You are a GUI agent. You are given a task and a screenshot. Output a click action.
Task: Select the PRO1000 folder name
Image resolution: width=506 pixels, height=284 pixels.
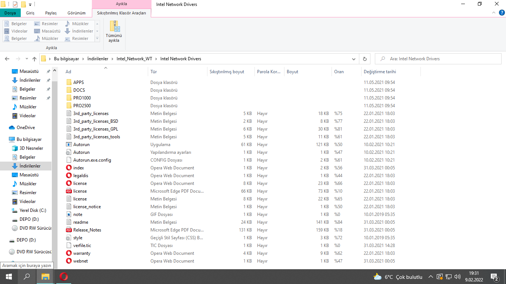click(82, 98)
